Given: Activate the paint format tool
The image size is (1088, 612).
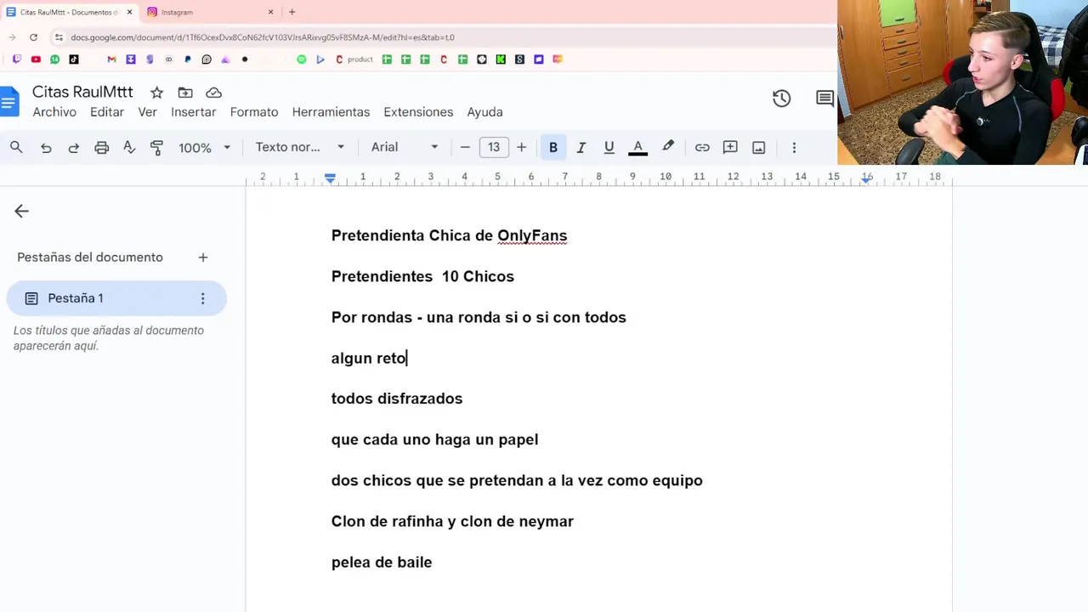Looking at the screenshot, I should point(156,147).
